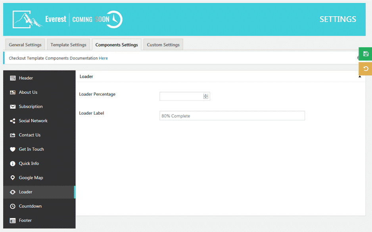The height and width of the screenshot is (232, 372).
Task: Click the Get In Touch heart icon
Action: (13, 149)
